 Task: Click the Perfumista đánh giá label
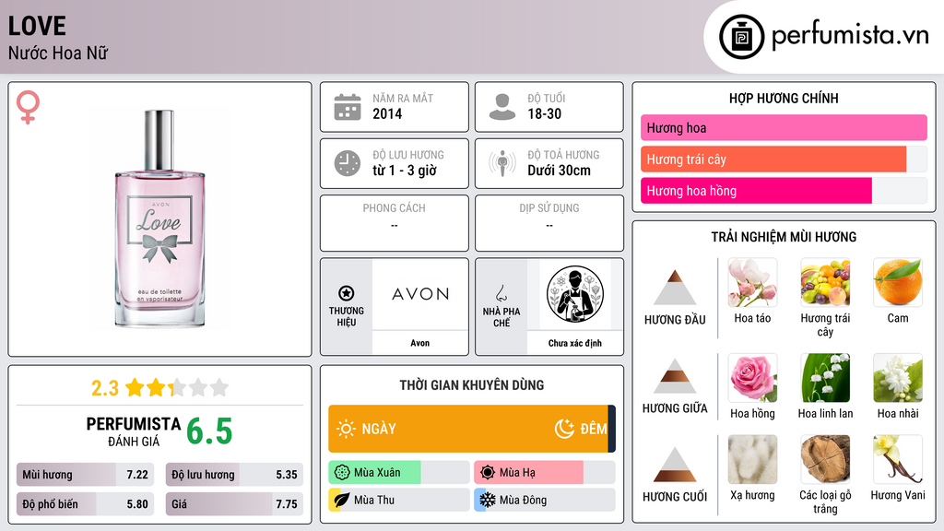click(134, 431)
